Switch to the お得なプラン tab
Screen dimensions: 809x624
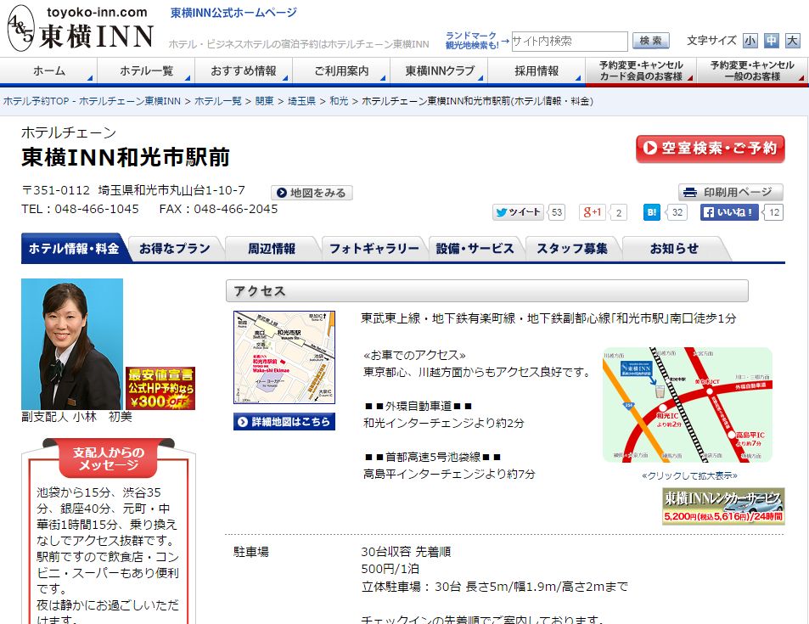[x=175, y=249]
